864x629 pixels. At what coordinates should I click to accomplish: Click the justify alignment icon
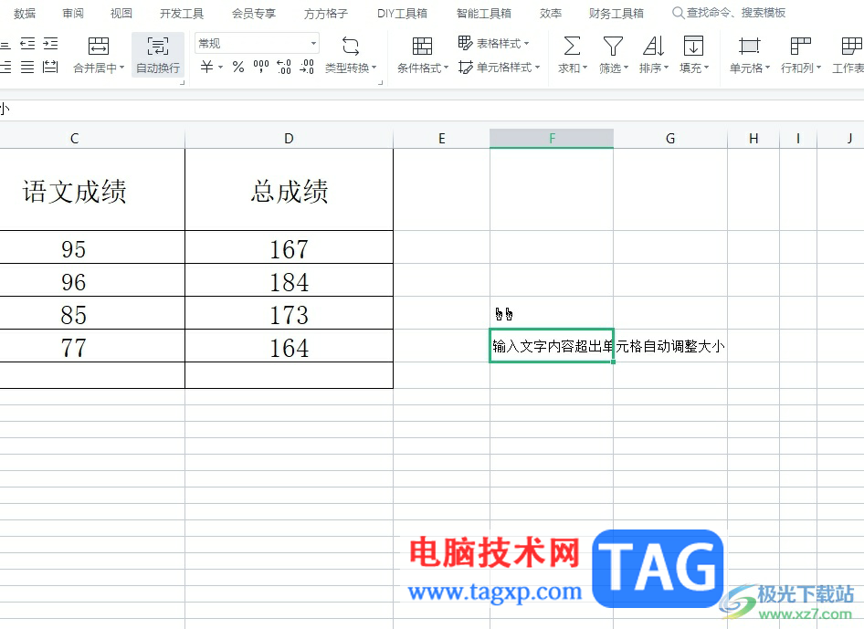pos(27,68)
